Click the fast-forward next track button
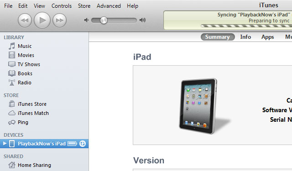 [x=59, y=20]
